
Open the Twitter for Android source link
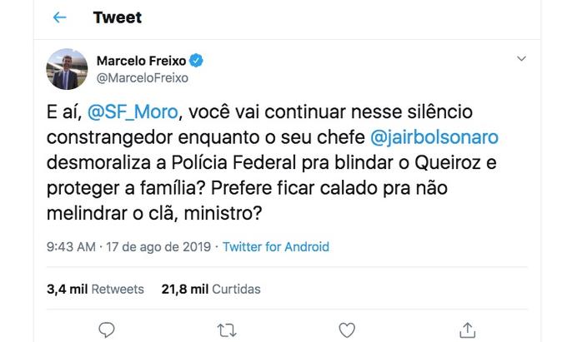pyautogui.click(x=275, y=247)
